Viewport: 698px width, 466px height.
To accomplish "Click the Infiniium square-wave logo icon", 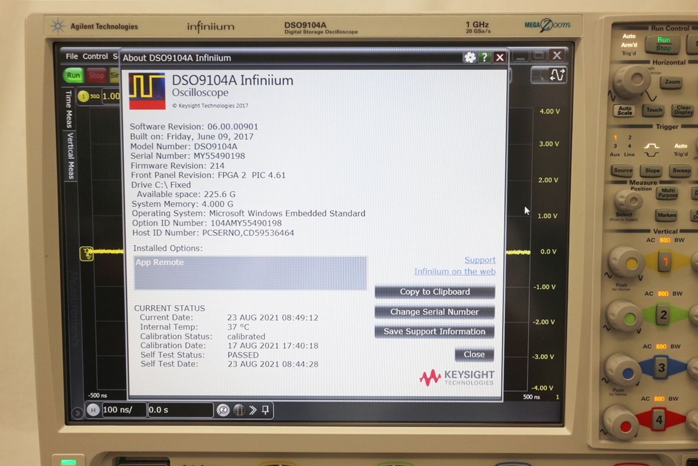I will tap(147, 91).
